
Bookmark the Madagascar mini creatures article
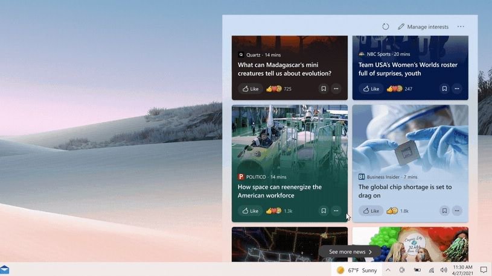pyautogui.click(x=324, y=89)
